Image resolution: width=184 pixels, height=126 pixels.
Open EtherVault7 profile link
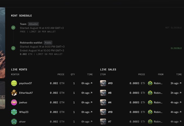26,93
